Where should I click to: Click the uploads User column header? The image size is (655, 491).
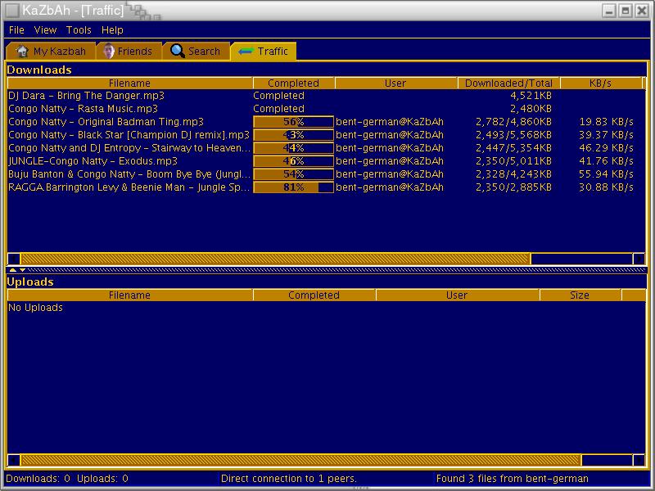457,295
